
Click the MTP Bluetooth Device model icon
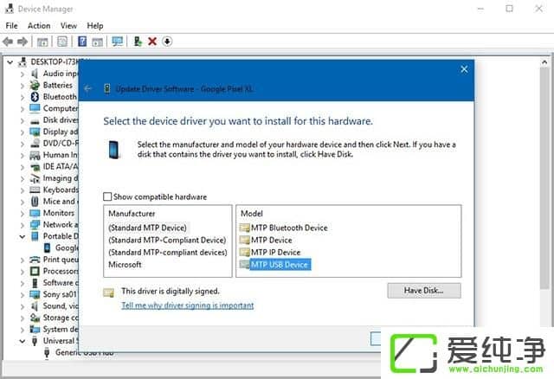[x=244, y=228]
